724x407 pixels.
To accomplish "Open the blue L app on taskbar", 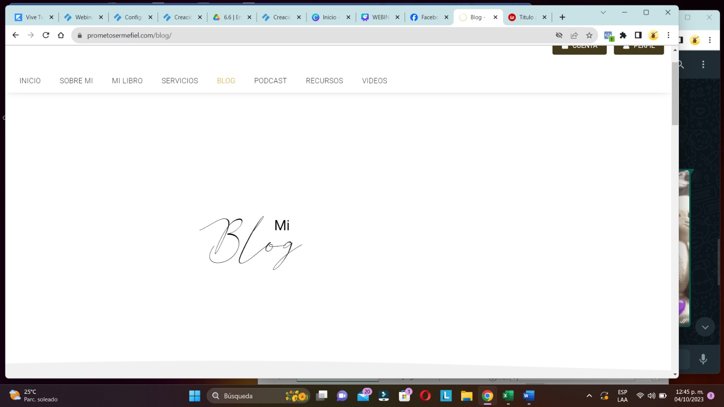I will 446,396.
